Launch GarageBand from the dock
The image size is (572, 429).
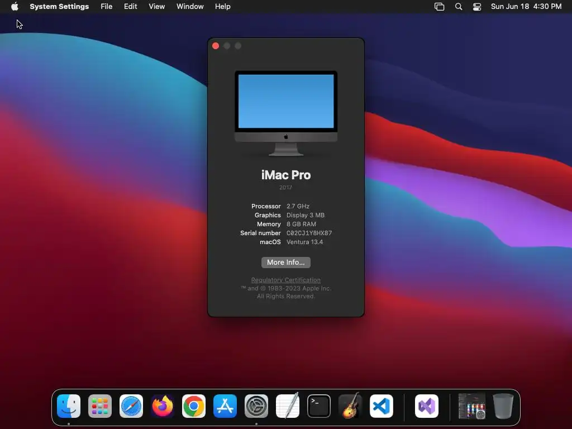click(x=350, y=406)
